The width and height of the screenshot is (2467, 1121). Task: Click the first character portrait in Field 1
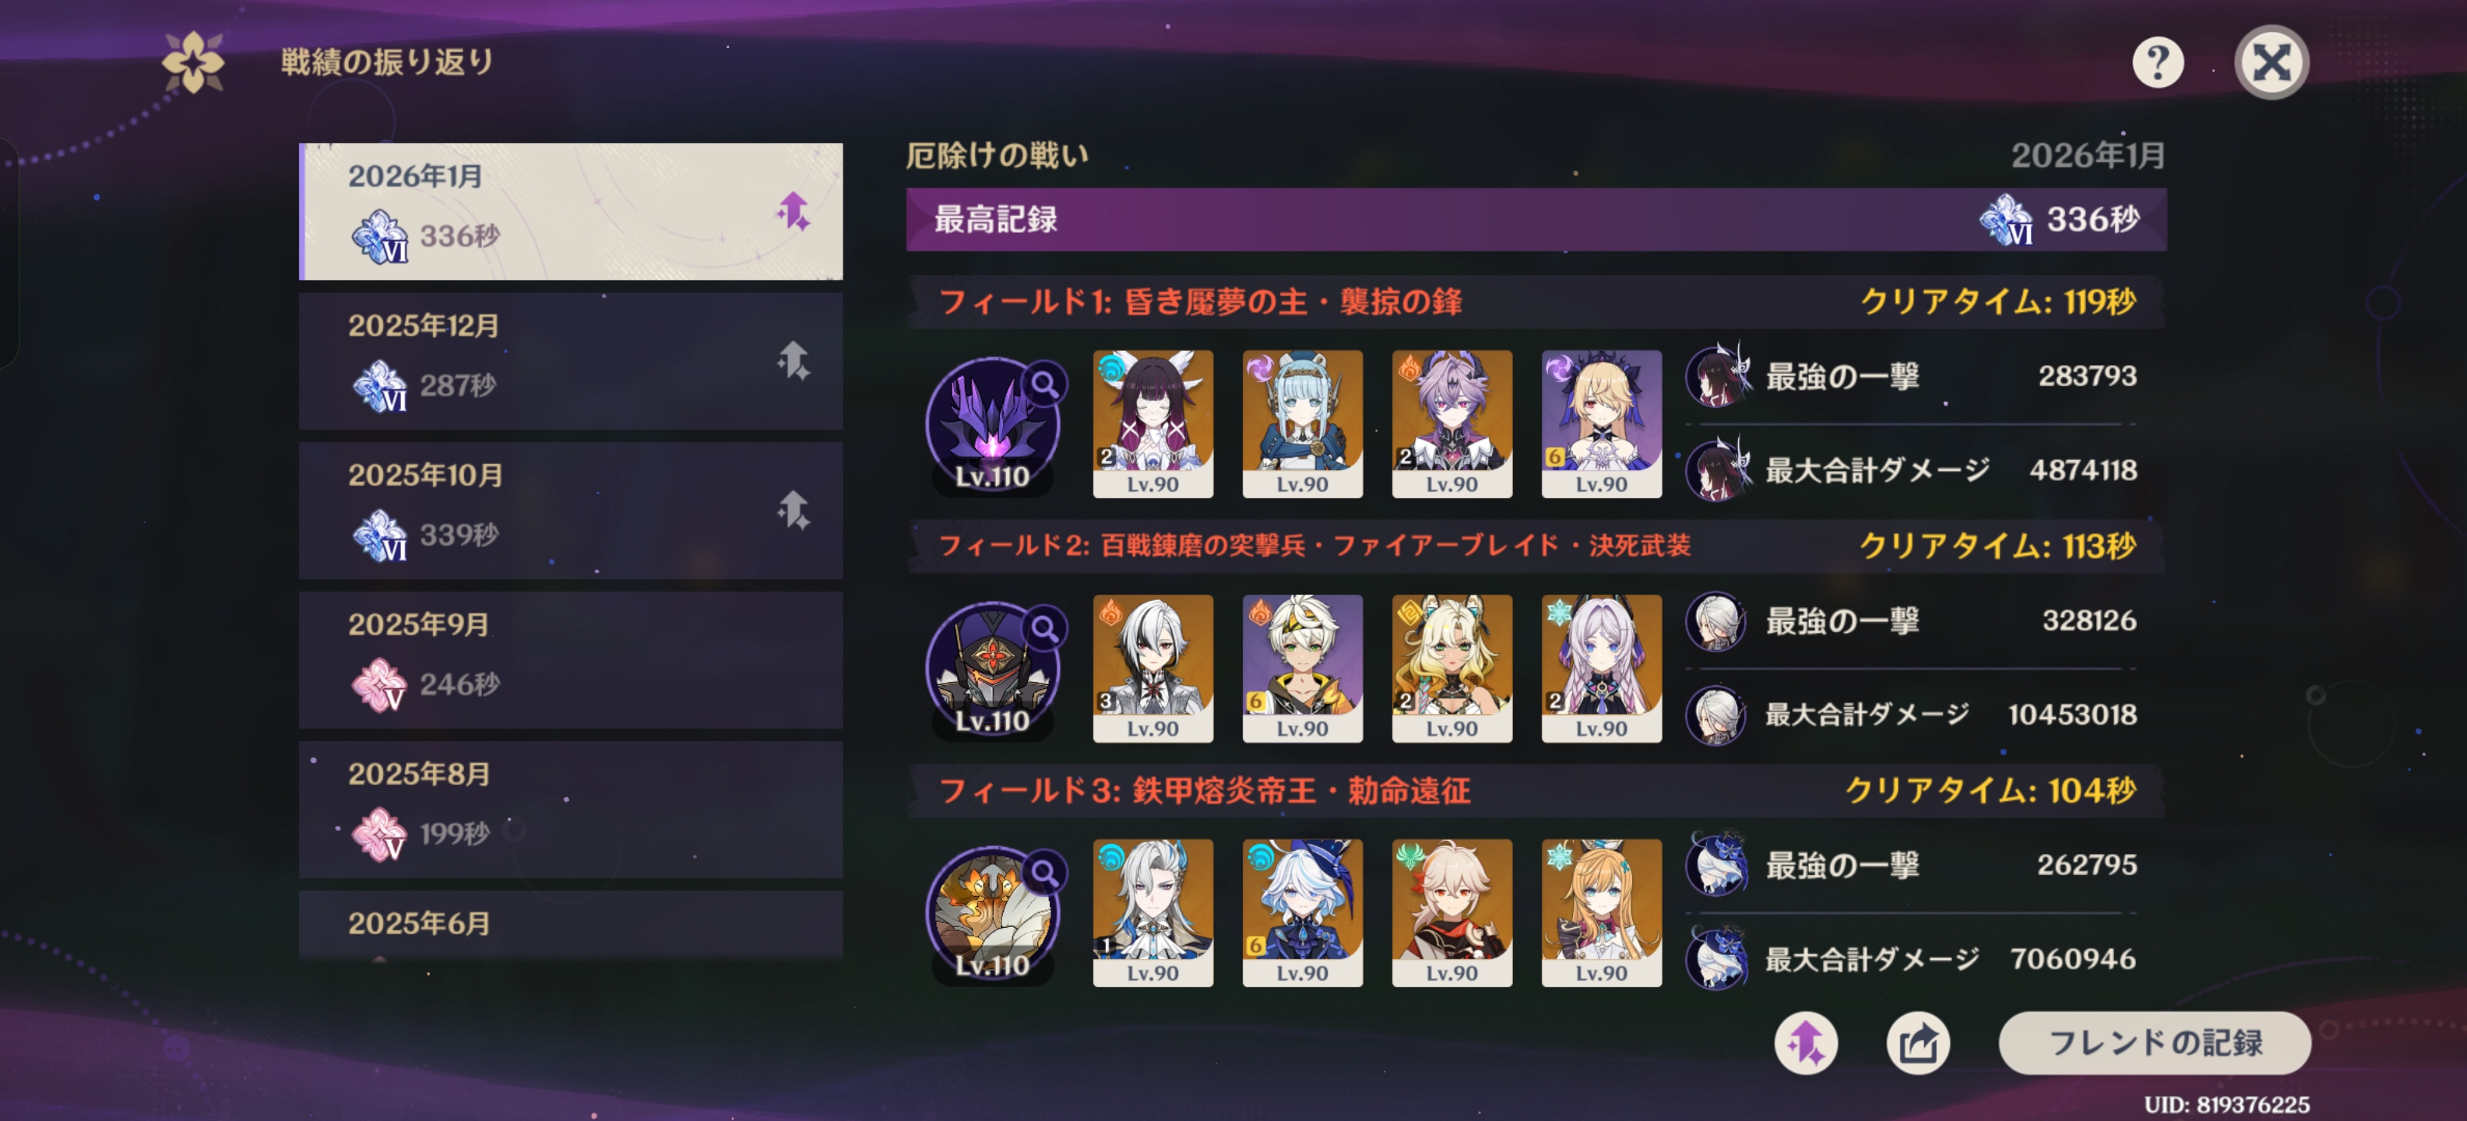[x=1153, y=424]
